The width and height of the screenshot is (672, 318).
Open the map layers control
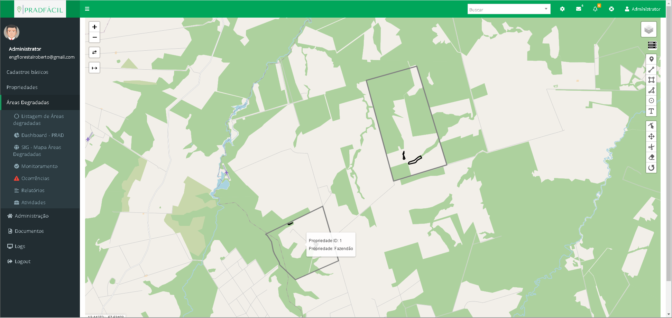coord(648,30)
